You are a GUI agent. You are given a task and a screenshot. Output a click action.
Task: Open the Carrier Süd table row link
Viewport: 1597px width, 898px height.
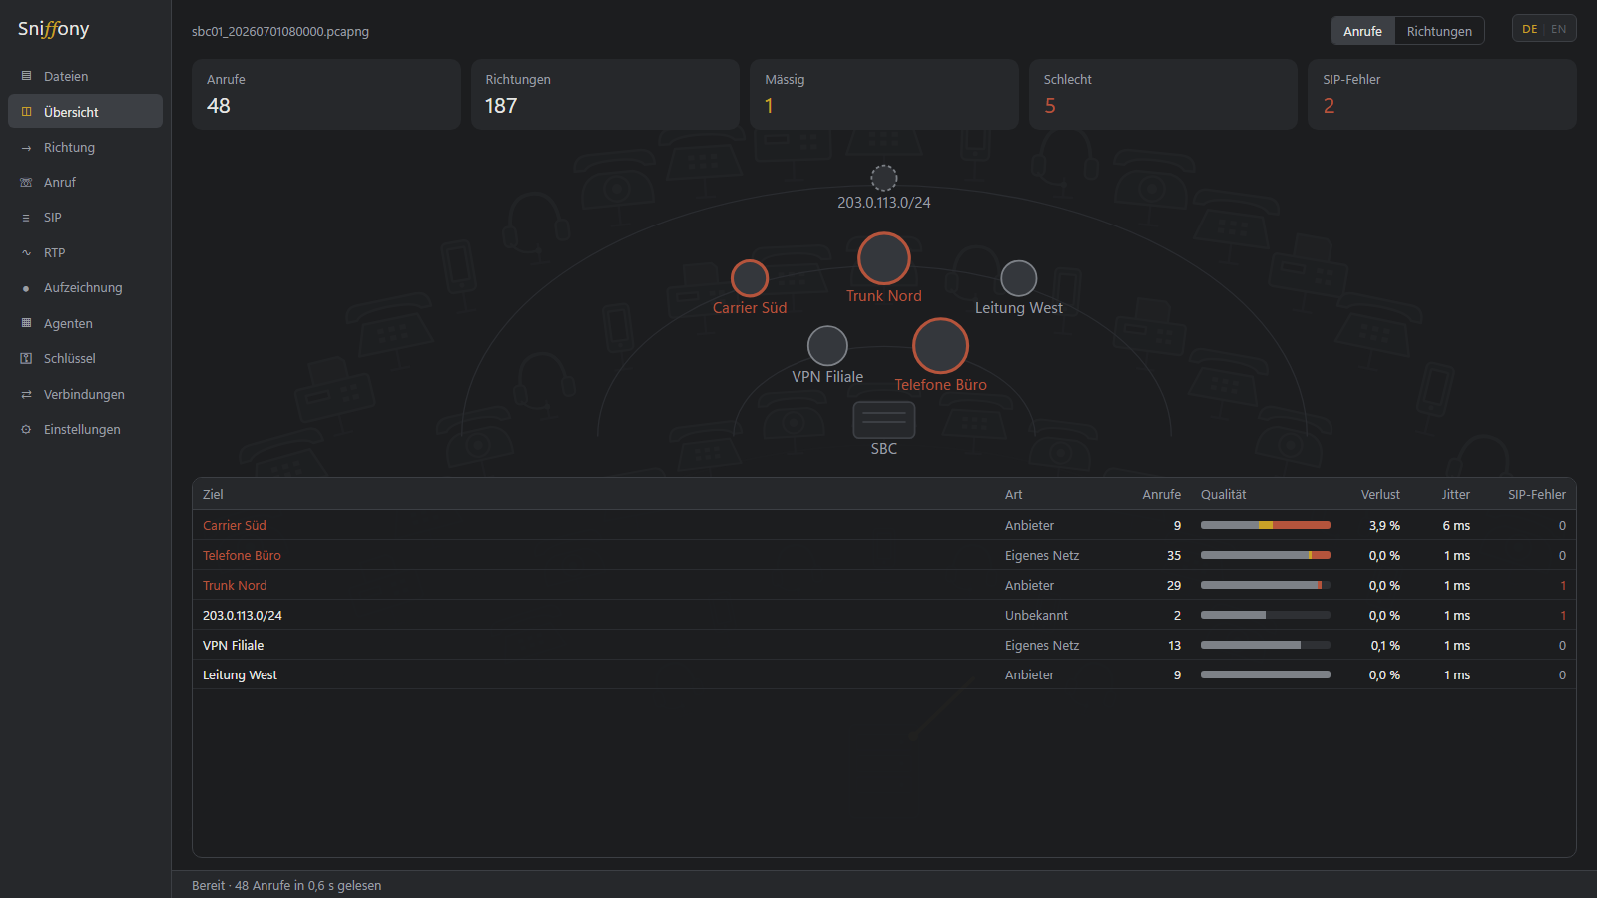pos(235,526)
